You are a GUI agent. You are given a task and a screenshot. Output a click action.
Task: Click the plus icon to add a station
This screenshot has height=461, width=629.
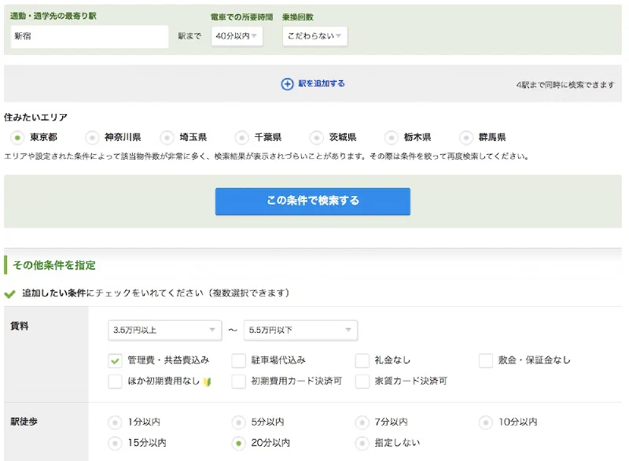point(287,84)
